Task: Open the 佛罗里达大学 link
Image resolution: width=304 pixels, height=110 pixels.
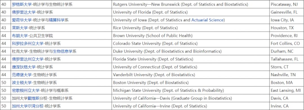Action: [23, 12]
